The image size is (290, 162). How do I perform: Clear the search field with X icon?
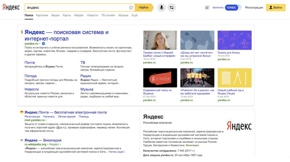click(131, 8)
